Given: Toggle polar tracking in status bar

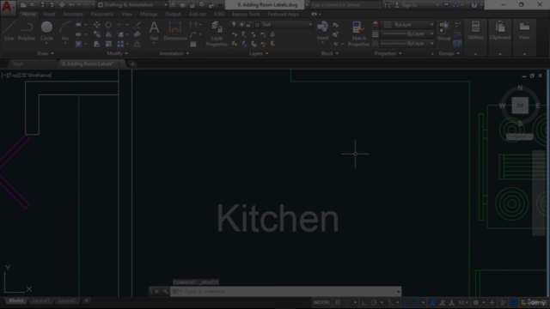Looking at the screenshot, I should tap(374, 302).
